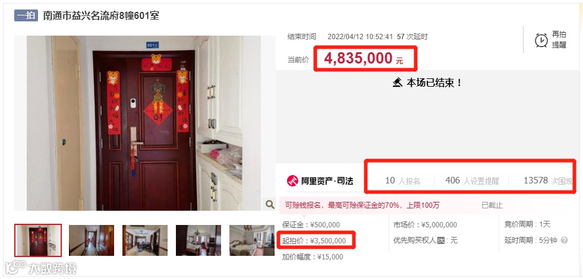Select the second hallway thumbnail
583x279 pixels.
point(92,240)
